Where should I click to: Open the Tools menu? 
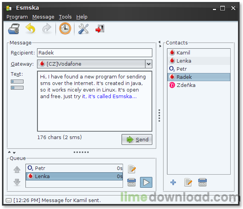[65, 17]
